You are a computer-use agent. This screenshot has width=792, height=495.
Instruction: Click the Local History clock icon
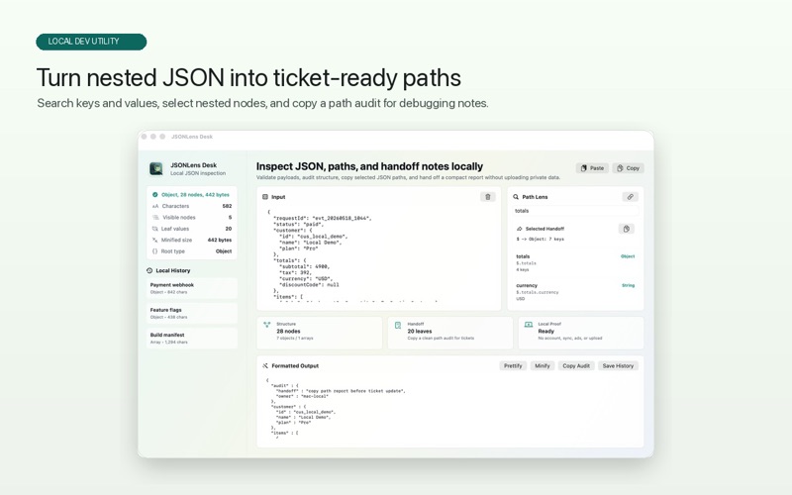click(x=149, y=270)
